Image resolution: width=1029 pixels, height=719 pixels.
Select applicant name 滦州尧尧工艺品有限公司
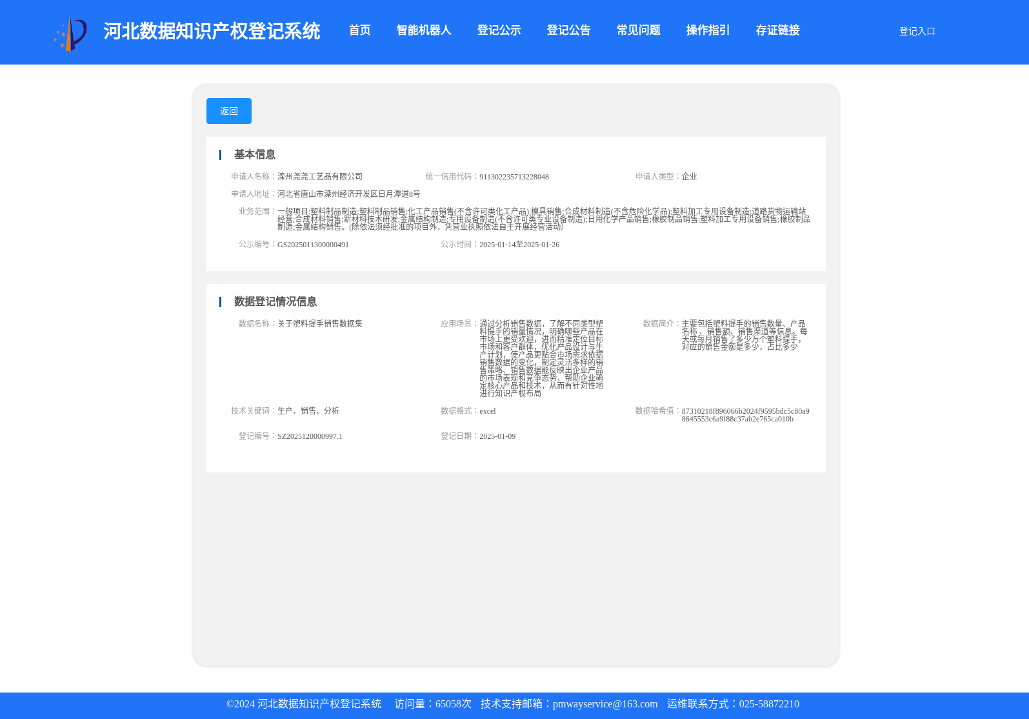point(320,176)
